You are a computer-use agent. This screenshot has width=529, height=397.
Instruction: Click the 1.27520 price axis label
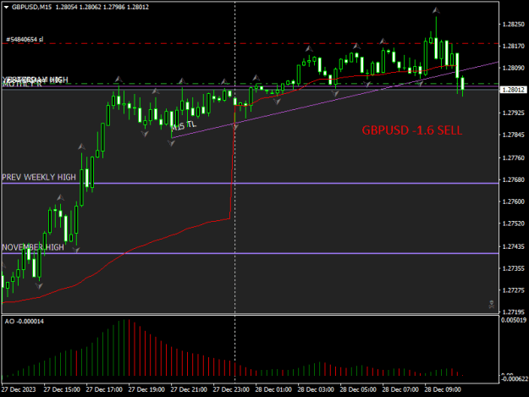[x=514, y=223]
